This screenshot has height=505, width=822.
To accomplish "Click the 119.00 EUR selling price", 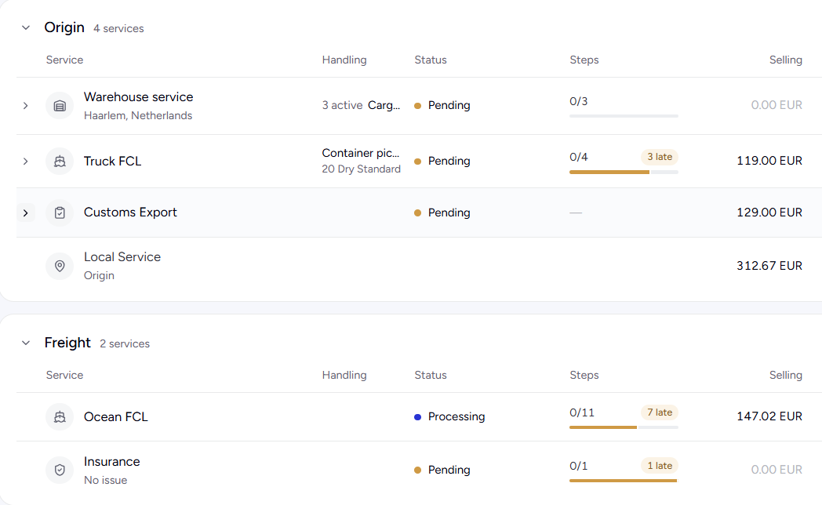I will pyautogui.click(x=769, y=161).
